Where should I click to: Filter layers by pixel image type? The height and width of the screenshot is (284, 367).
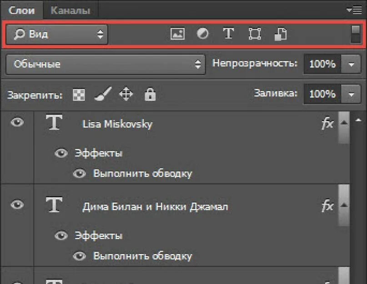coord(177,34)
